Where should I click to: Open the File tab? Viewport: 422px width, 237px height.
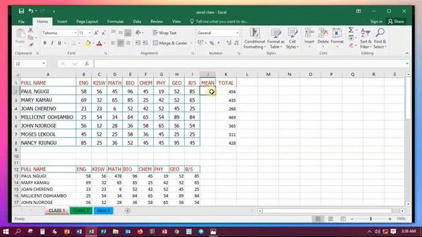(x=21, y=22)
